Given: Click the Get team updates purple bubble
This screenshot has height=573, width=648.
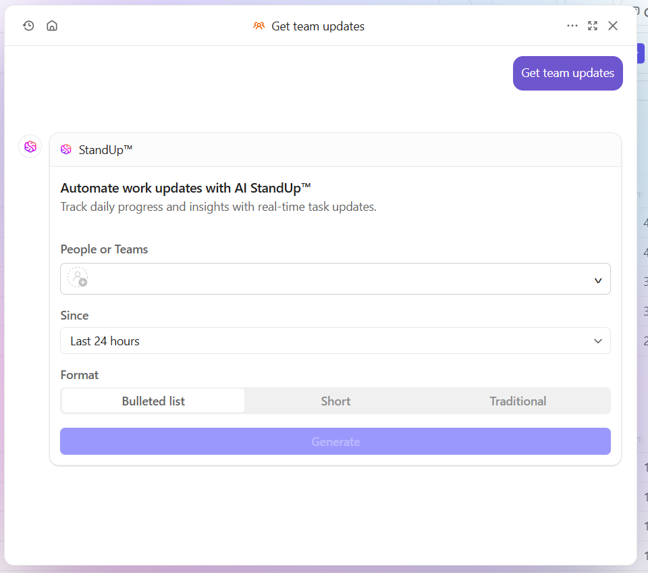Looking at the screenshot, I should click(568, 73).
